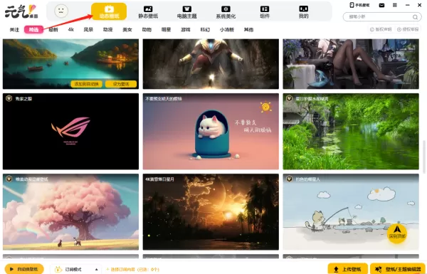Screen dimensions: 427x274
Task: Click the VIP badge on fishing cat wallpaper
Action: pyautogui.click(x=289, y=179)
